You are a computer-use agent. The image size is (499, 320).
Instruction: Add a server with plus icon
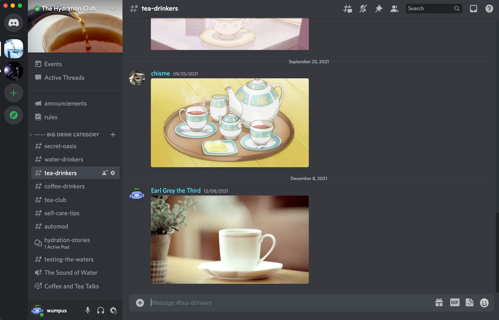point(13,93)
